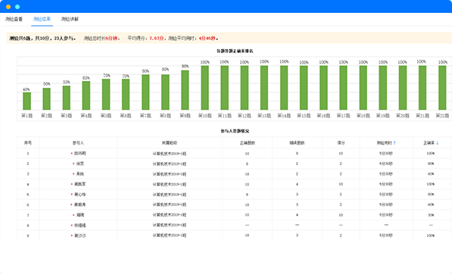Click the cyan window dot in title bar

click(17, 7)
